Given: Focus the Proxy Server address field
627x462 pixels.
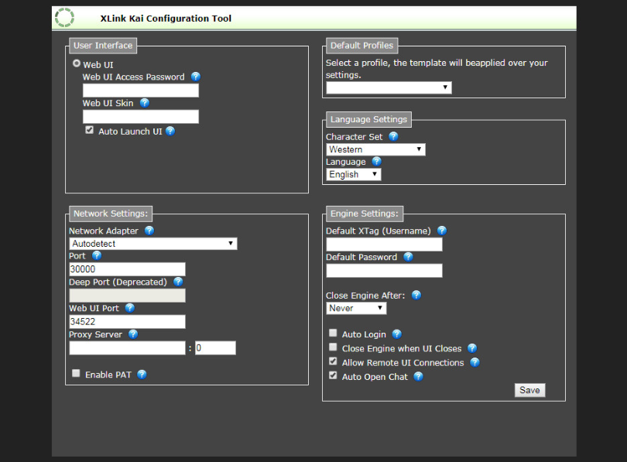Looking at the screenshot, I should tap(127, 348).
